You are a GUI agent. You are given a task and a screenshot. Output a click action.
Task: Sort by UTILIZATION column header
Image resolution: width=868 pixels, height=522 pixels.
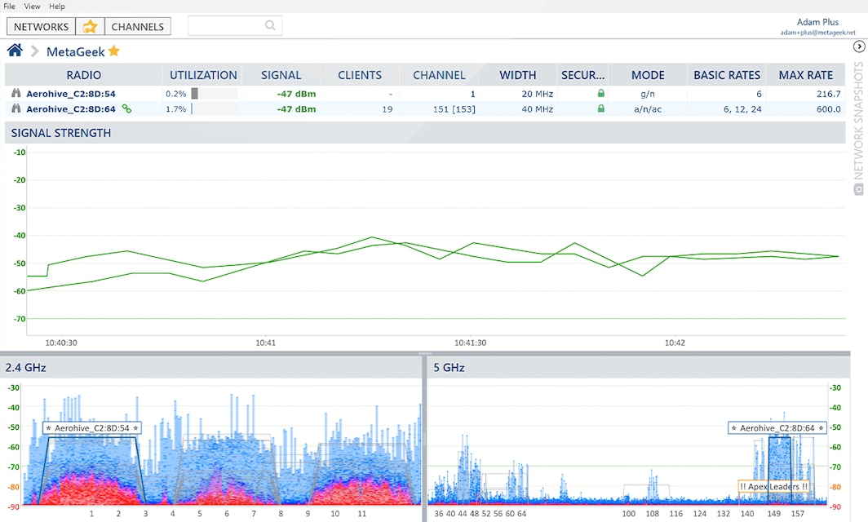[x=203, y=75]
